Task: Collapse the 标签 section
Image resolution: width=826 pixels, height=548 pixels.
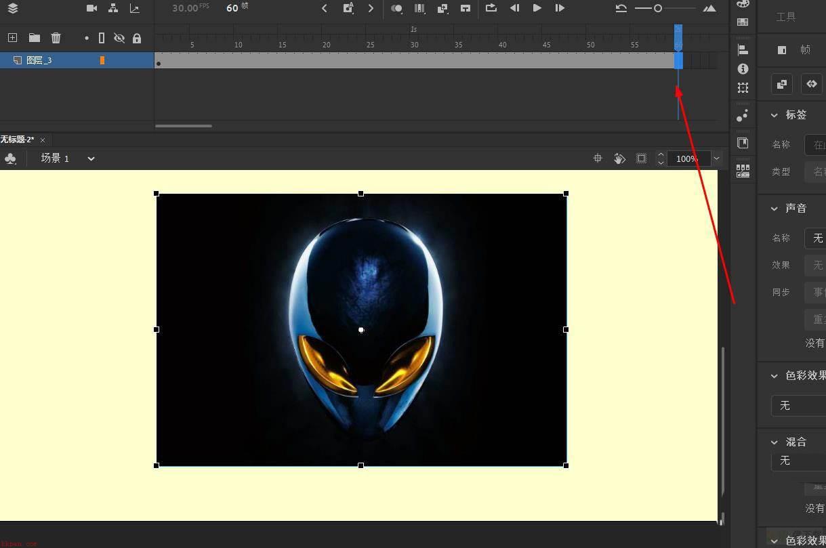Action: [774, 115]
